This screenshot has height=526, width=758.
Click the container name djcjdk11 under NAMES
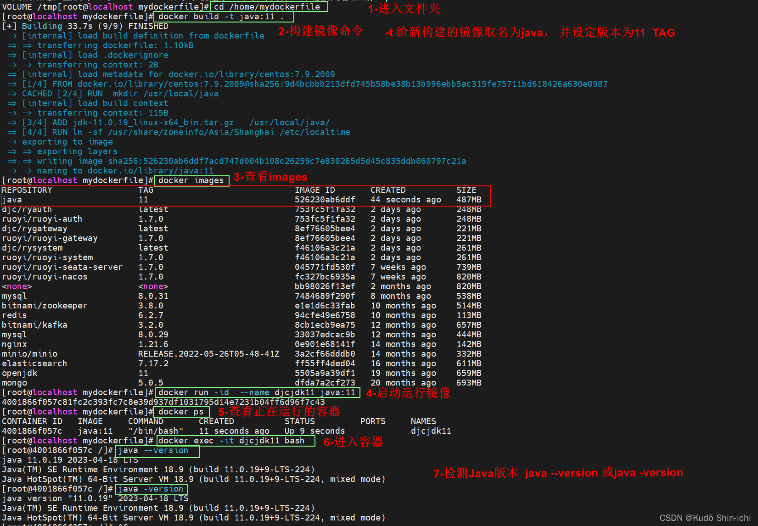tap(431, 431)
